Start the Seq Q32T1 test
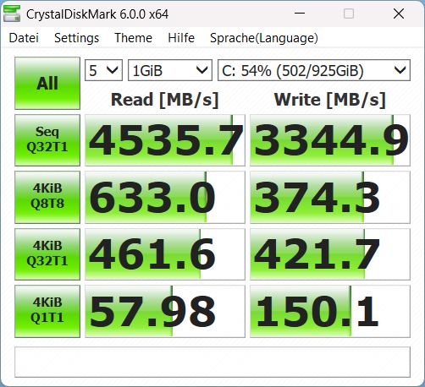Viewport: 425px width, 387px height. [x=47, y=140]
